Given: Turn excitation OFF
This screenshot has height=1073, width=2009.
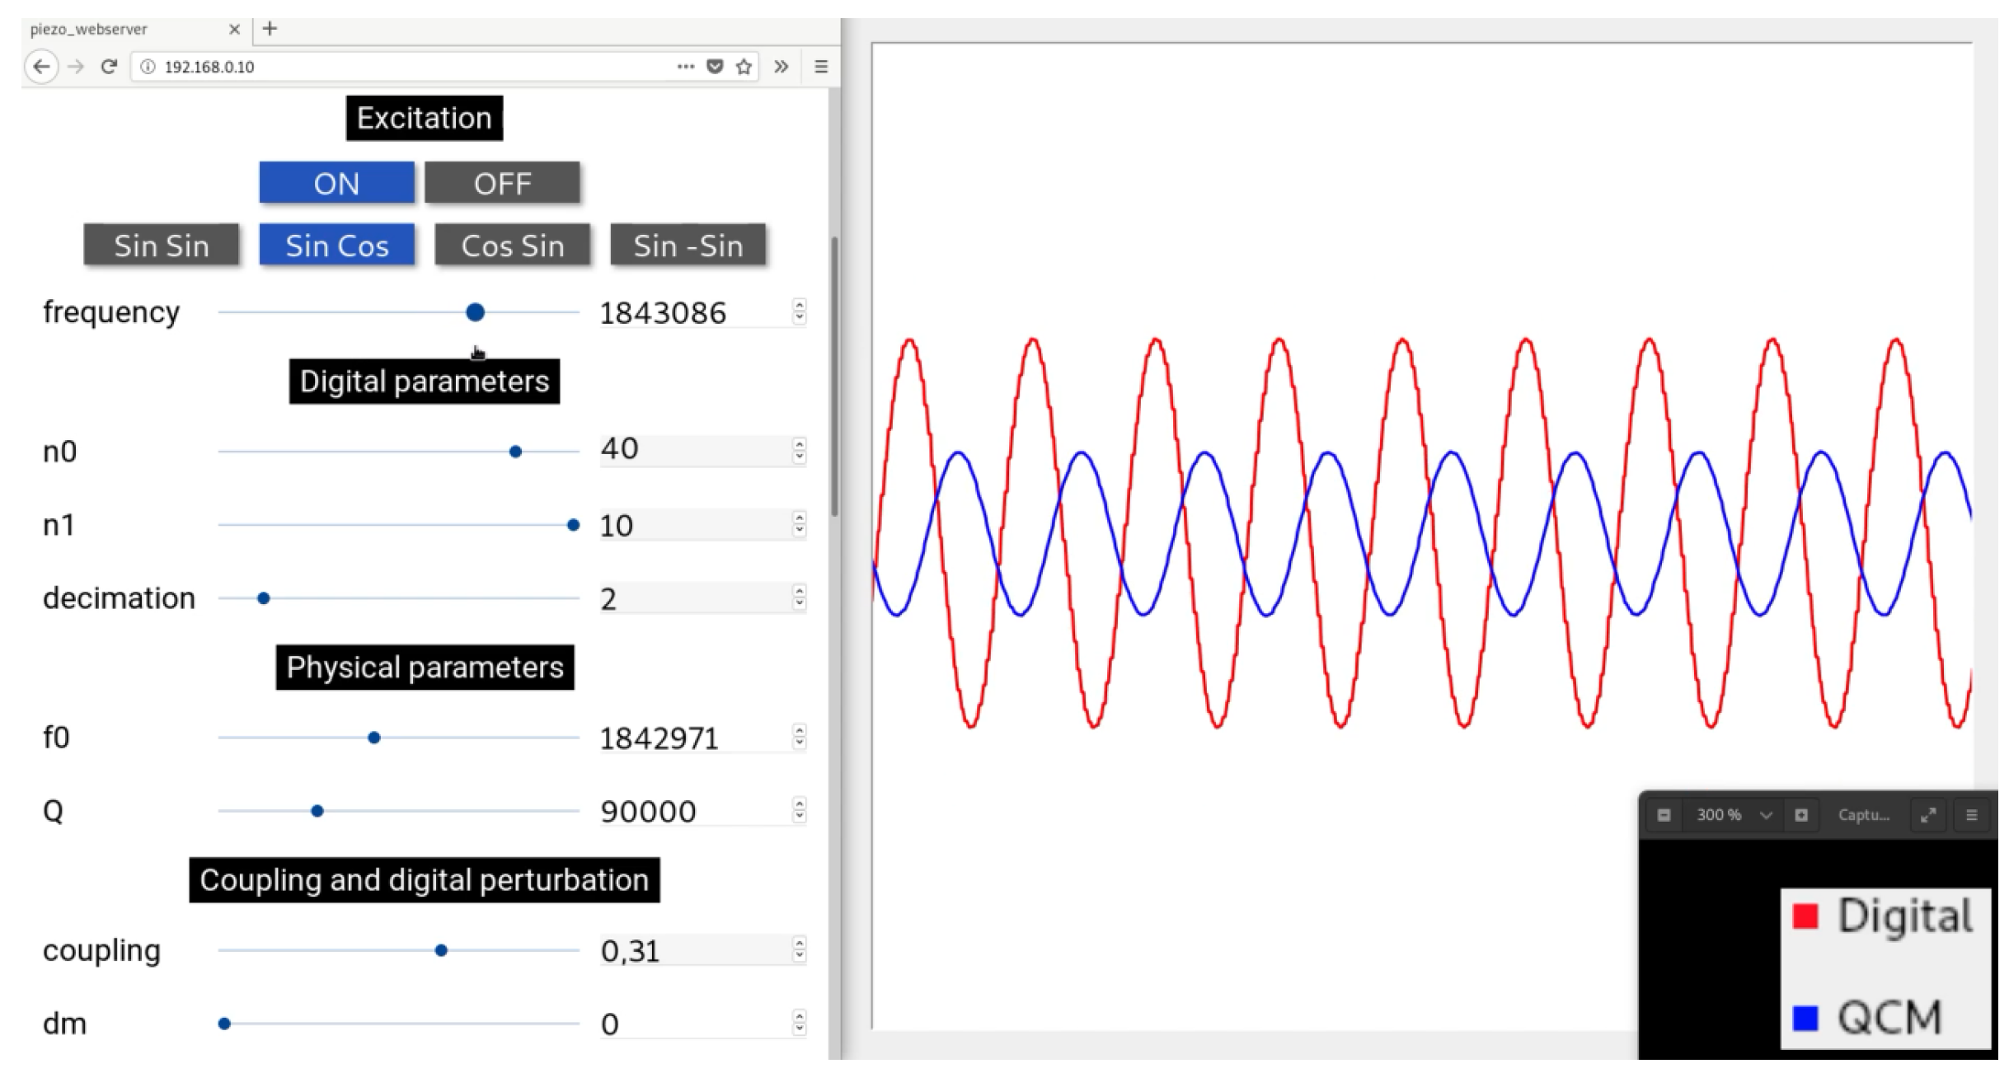Looking at the screenshot, I should click(x=502, y=183).
